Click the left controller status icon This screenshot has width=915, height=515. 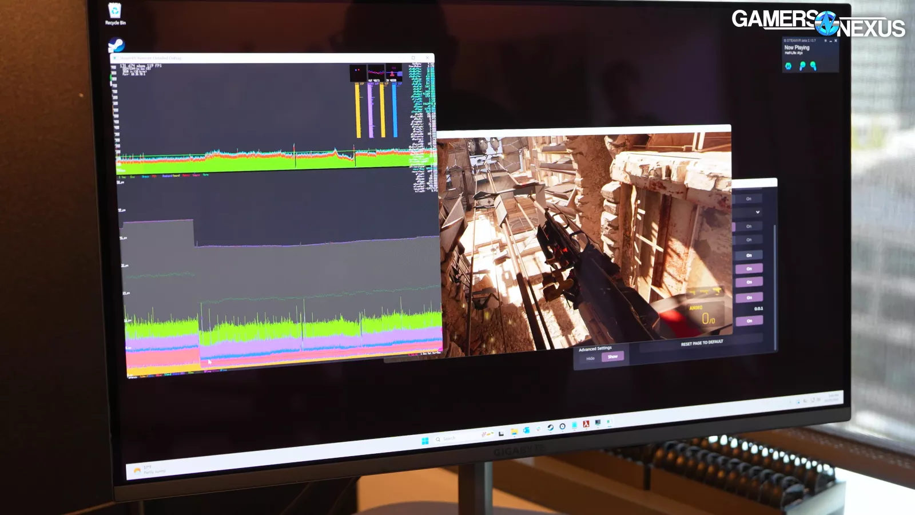(x=802, y=66)
